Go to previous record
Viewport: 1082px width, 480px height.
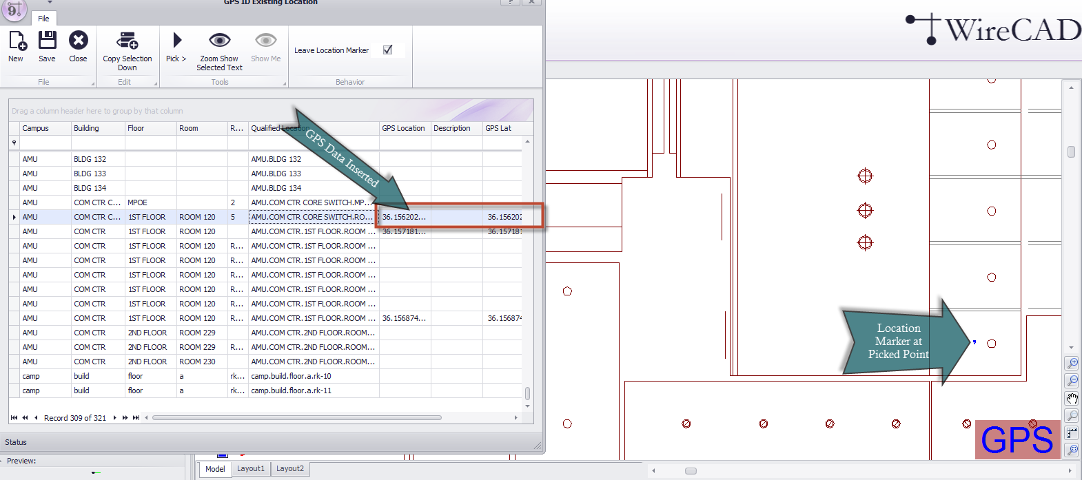point(36,417)
